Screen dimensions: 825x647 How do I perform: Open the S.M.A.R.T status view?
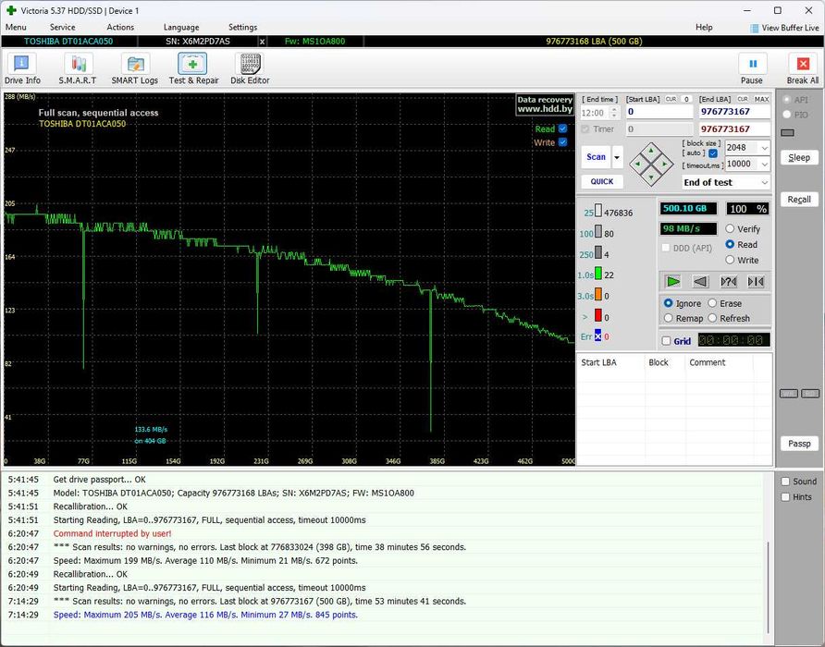click(78, 64)
